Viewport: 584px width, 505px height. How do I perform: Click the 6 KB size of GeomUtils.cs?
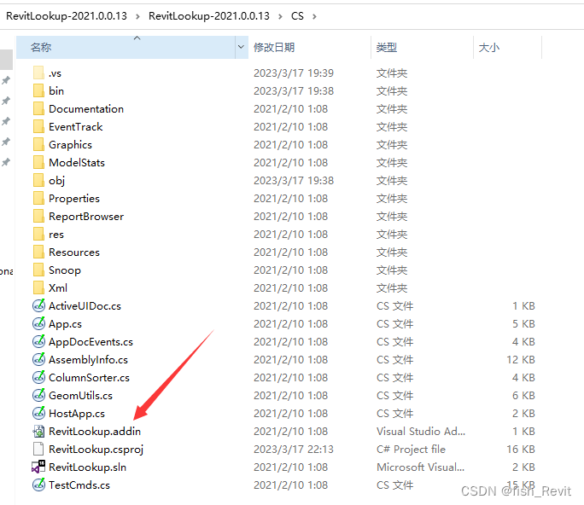pos(523,395)
